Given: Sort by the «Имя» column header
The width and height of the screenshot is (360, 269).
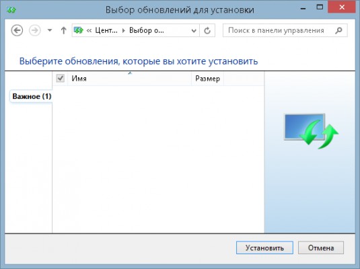Looking at the screenshot, I should click(129, 79).
